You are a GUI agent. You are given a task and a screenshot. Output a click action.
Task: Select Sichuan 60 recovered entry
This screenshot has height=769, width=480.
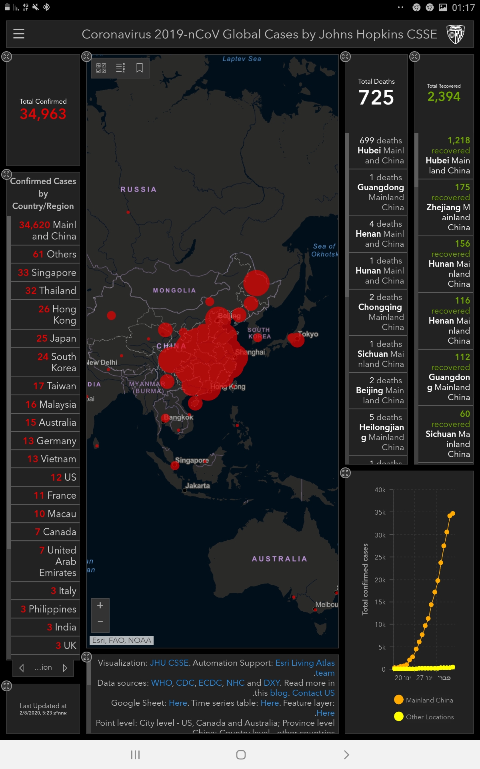(x=446, y=434)
